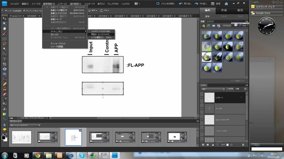
Task: Hide the シェイプ copy layer
Action: (202, 131)
